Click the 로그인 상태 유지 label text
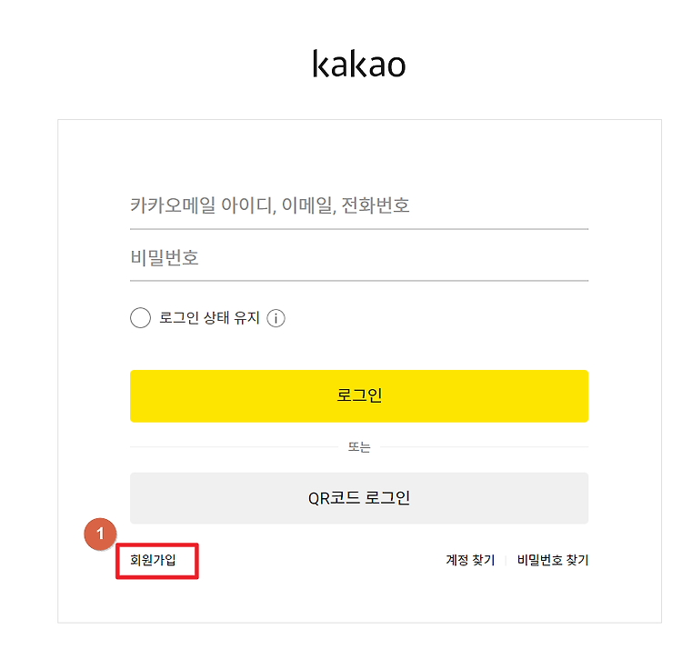 click(209, 318)
